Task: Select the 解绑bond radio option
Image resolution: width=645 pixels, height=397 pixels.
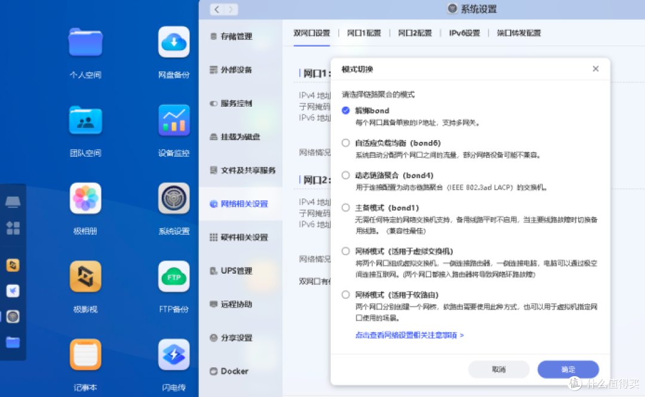Action: coord(346,110)
